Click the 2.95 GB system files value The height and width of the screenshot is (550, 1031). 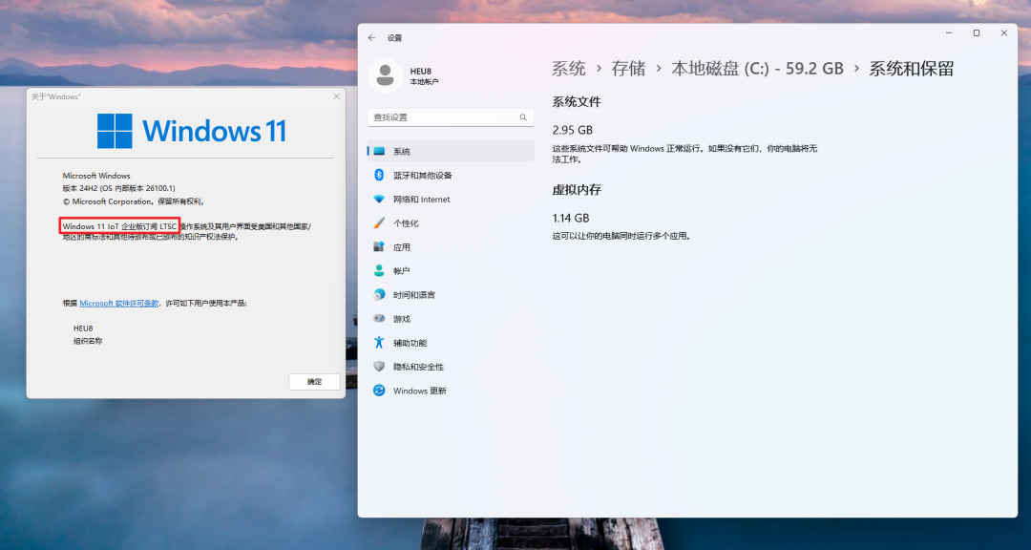click(x=572, y=130)
